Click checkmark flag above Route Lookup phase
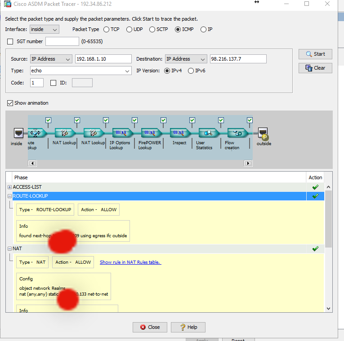Viewport: 344px width, 341px height. point(48,120)
